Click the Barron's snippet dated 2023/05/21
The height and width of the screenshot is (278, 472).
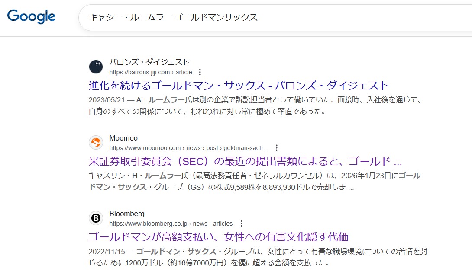[x=255, y=106]
